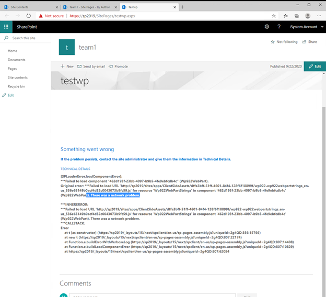Viewport: 326px width, 297px height.
Task: Click the SharePoint brand link
Action: (27, 27)
